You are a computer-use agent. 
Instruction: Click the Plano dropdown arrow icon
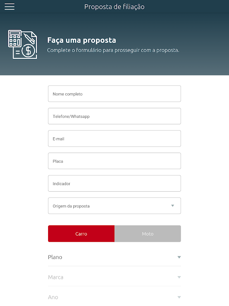179,257
